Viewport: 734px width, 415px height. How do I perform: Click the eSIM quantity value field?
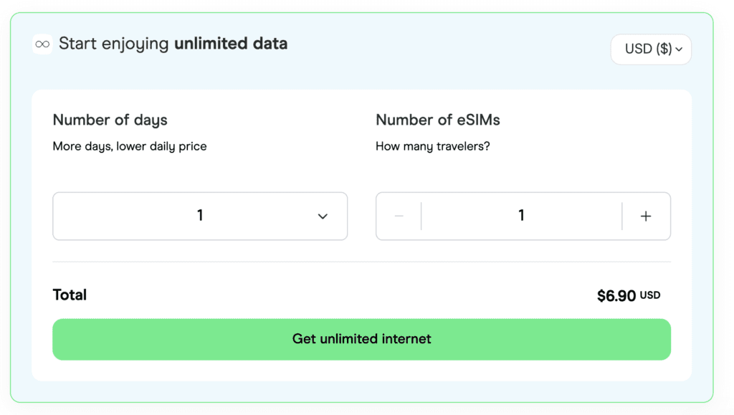click(521, 216)
